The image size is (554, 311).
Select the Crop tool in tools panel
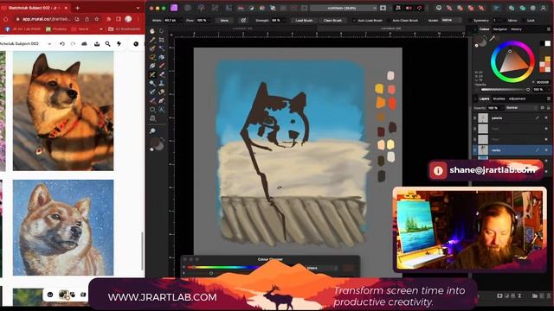point(162,40)
